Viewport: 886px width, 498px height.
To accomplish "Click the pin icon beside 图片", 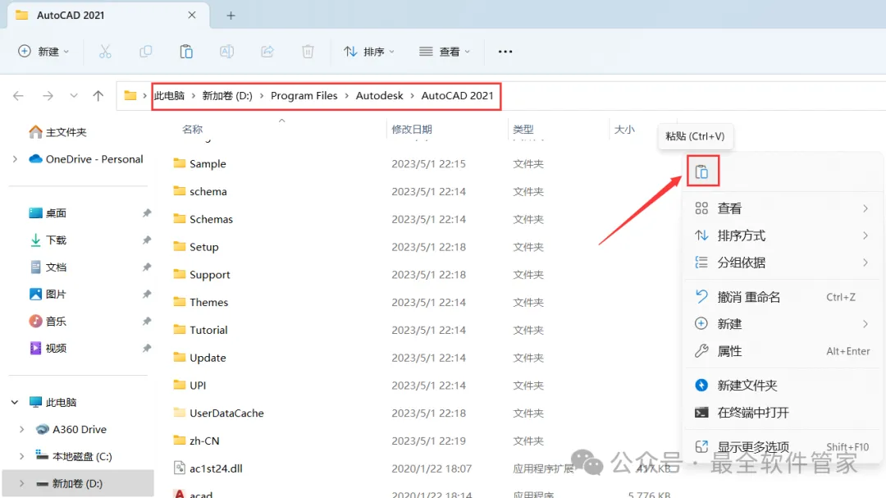I will [x=147, y=294].
